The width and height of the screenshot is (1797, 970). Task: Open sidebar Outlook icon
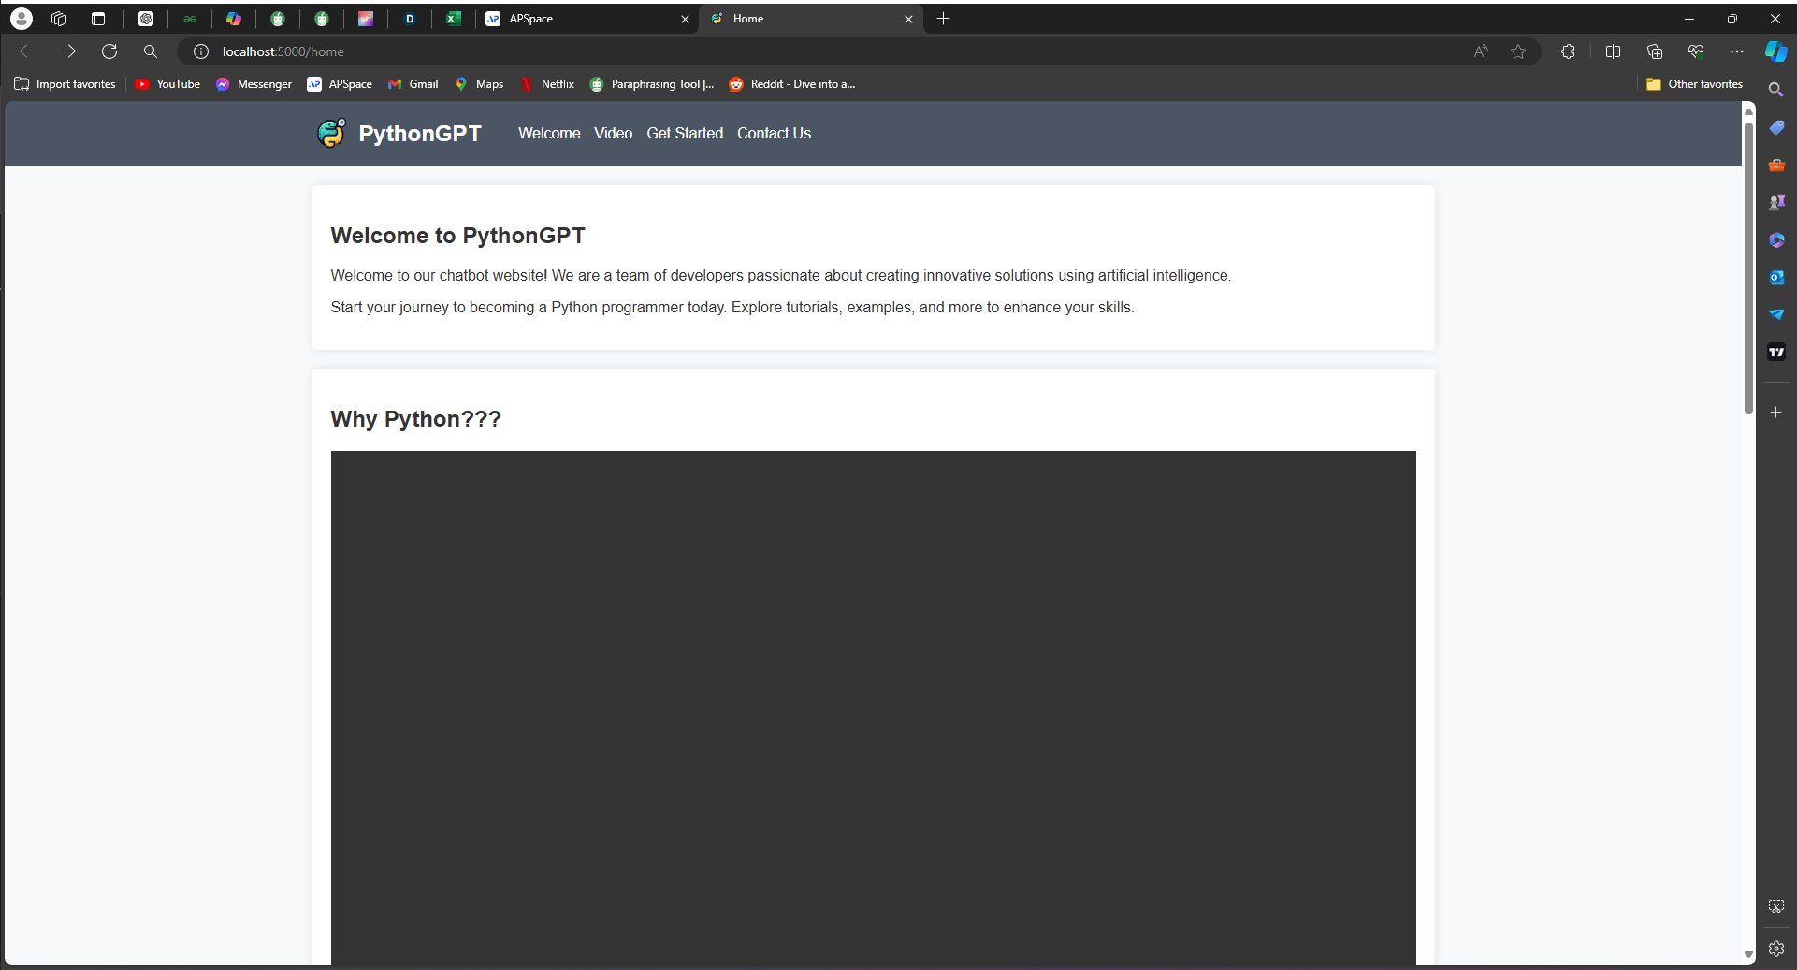click(x=1776, y=277)
